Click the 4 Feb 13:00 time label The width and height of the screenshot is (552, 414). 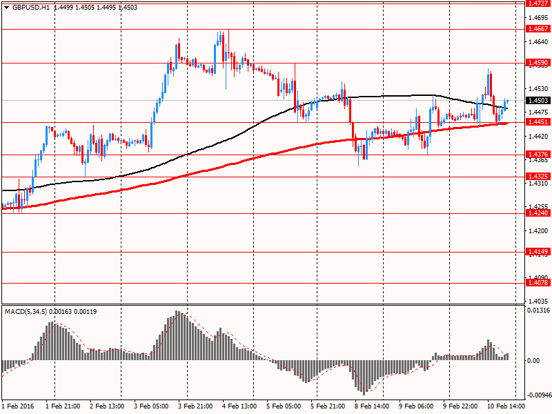[x=239, y=406]
